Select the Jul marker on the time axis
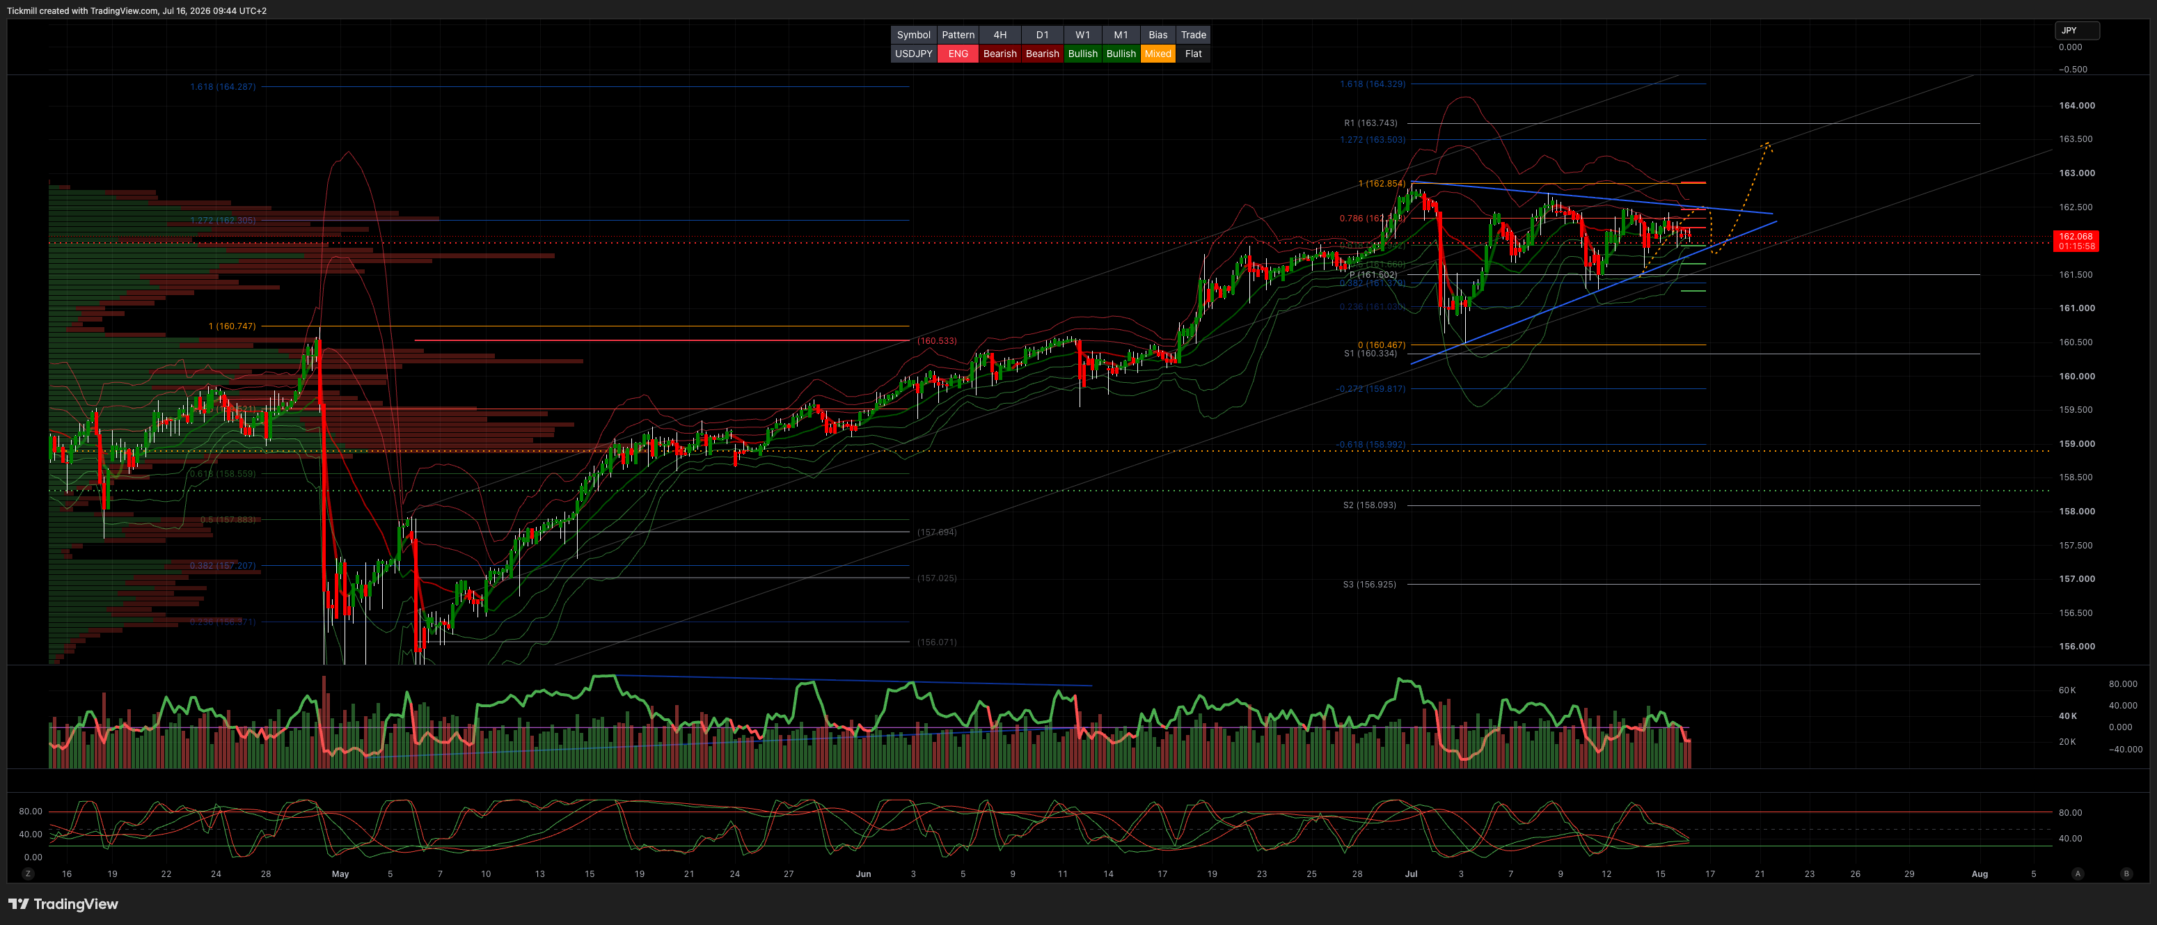2157x925 pixels. (1411, 874)
